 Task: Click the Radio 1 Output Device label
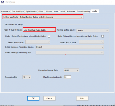(x=13, y=30)
